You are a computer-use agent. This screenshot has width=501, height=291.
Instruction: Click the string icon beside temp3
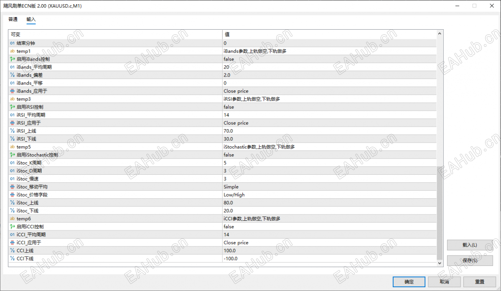tap(12, 99)
